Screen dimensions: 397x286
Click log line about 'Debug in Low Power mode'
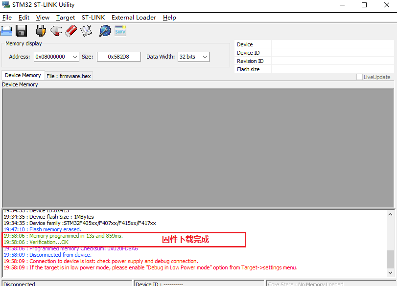150,267
